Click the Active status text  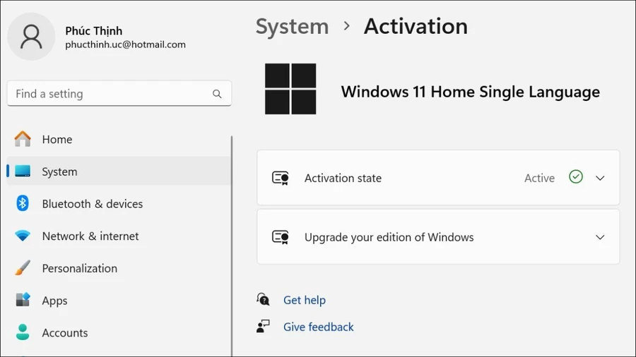(539, 178)
